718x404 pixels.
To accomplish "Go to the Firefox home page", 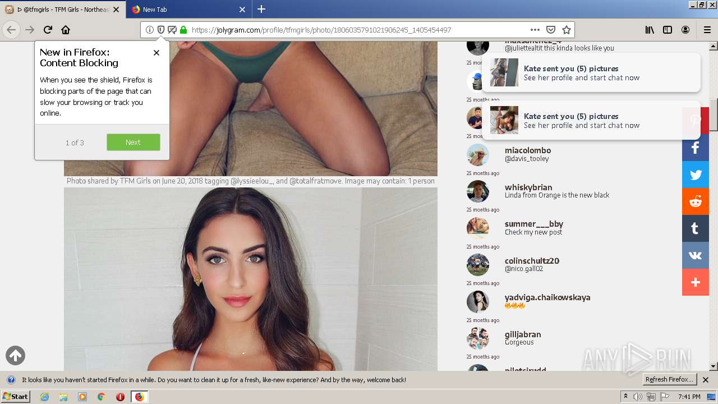I will coord(66,30).
